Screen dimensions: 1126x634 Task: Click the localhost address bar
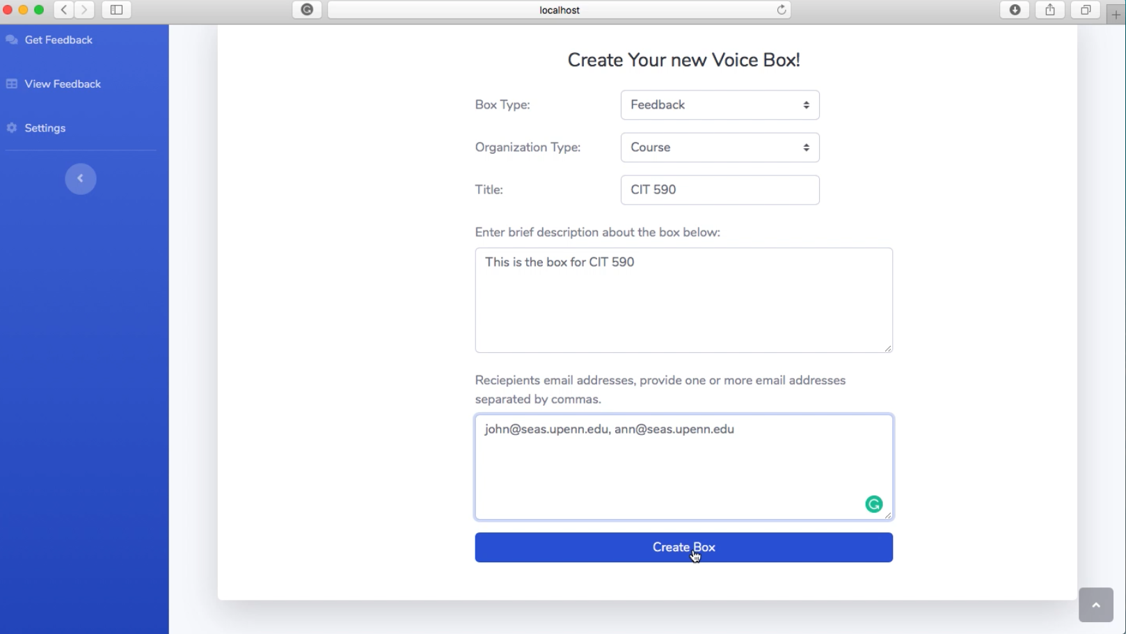click(x=560, y=10)
